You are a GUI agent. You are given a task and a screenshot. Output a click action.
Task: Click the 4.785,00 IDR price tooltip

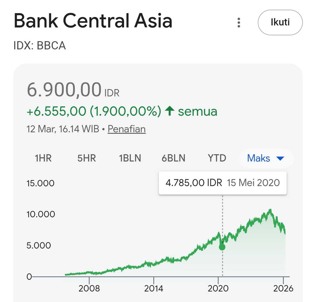(x=222, y=183)
